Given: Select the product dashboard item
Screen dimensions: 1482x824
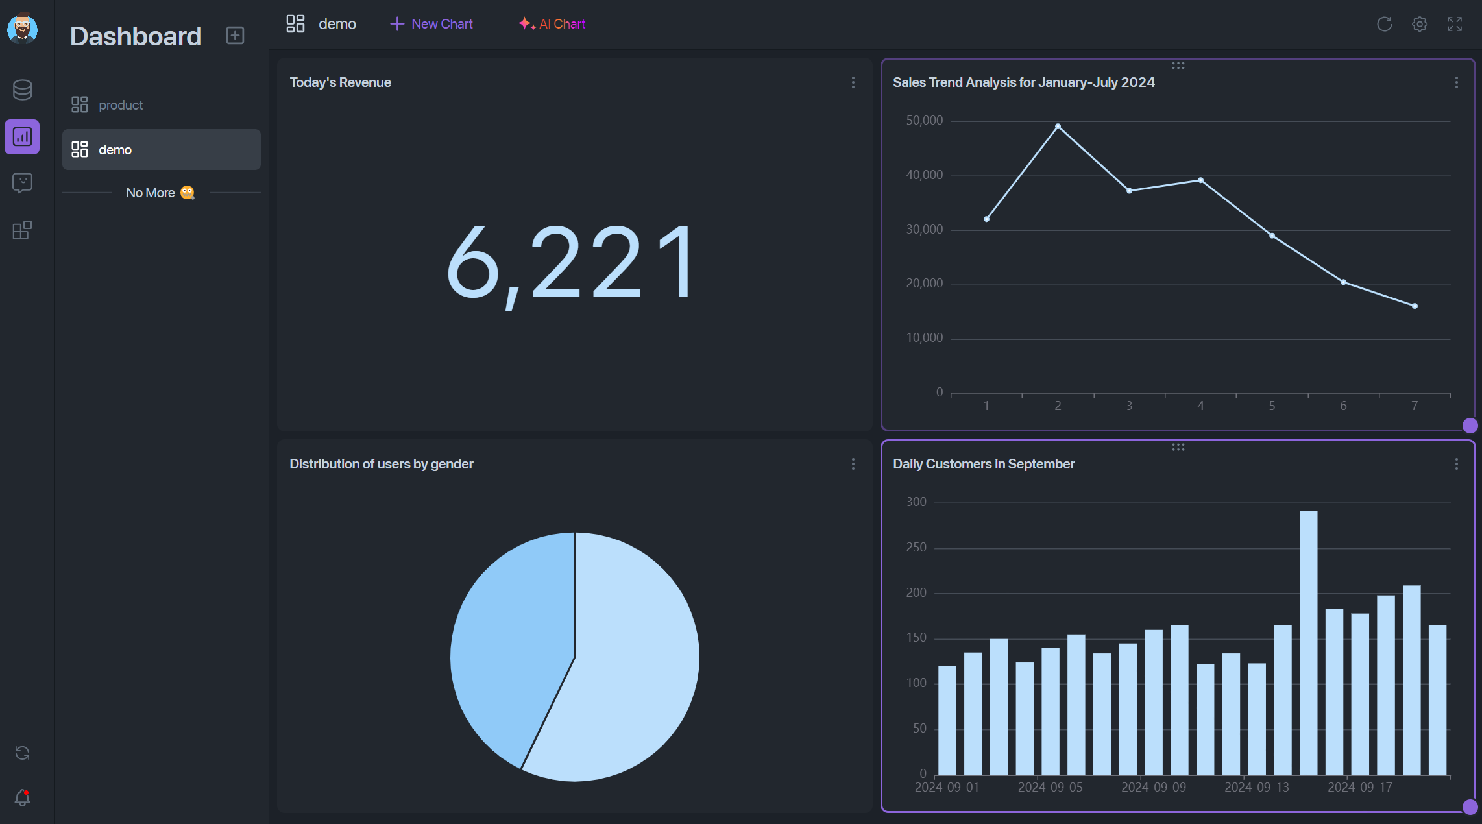Looking at the screenshot, I should [x=162, y=104].
